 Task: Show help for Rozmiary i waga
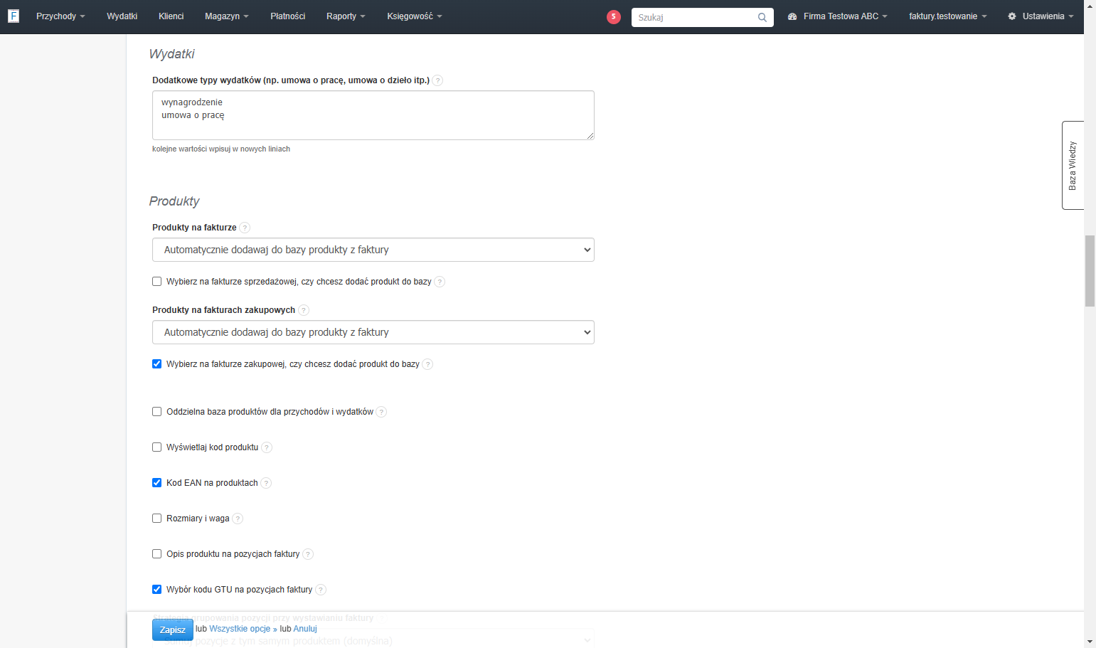click(238, 519)
